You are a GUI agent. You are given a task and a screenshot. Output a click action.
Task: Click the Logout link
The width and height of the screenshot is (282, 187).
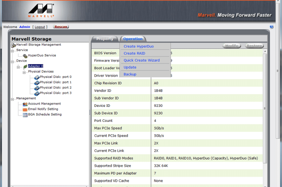pyautogui.click(x=40, y=27)
